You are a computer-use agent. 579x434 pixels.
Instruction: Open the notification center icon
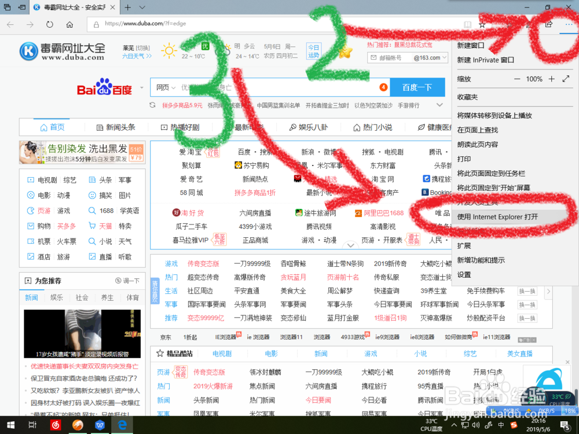pyautogui.click(x=565, y=425)
